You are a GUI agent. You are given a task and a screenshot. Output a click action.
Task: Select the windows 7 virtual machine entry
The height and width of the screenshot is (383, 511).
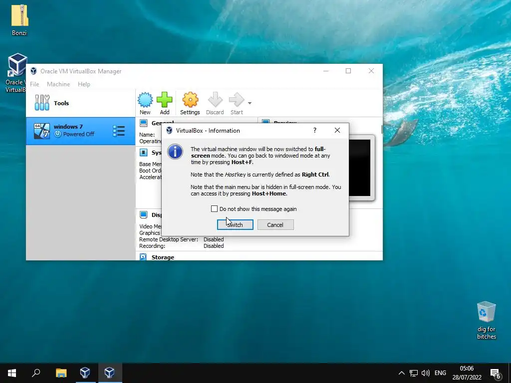tap(80, 131)
